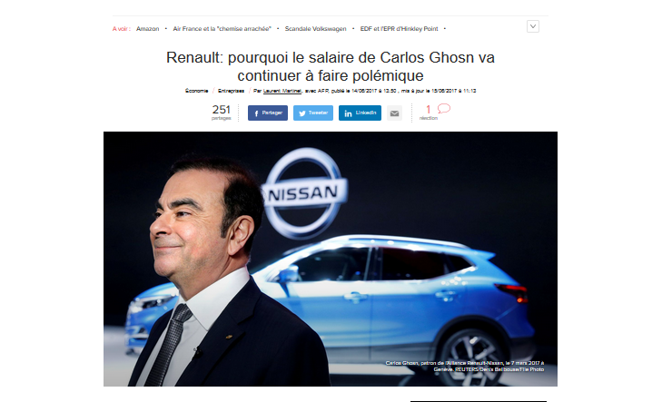Share the article on Facebook via Partager
The width and height of the screenshot is (662, 402).
pyautogui.click(x=268, y=113)
